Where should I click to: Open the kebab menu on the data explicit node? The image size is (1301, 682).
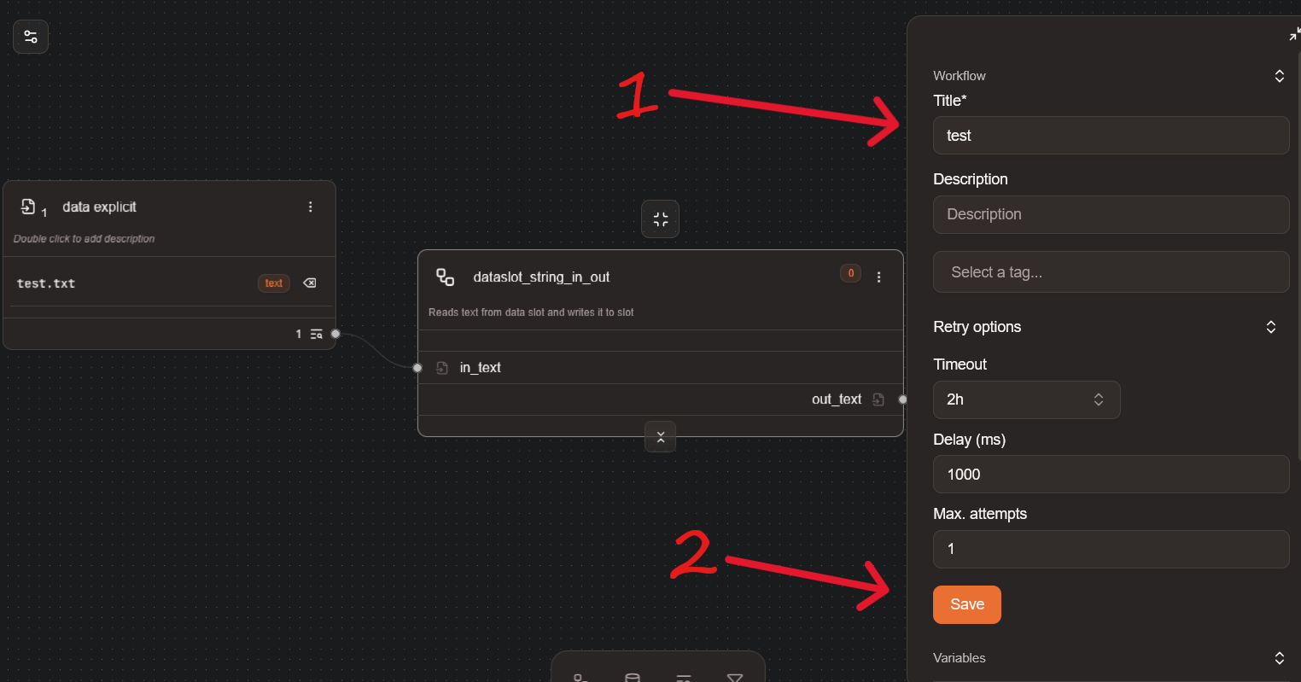point(310,207)
